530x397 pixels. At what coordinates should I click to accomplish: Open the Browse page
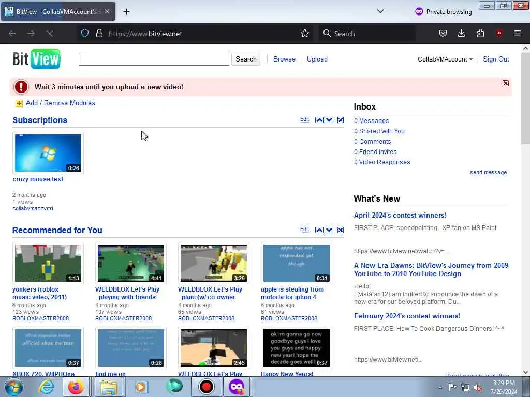click(284, 59)
